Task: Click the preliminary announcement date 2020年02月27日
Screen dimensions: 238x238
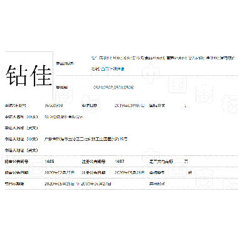Action: 59,173
